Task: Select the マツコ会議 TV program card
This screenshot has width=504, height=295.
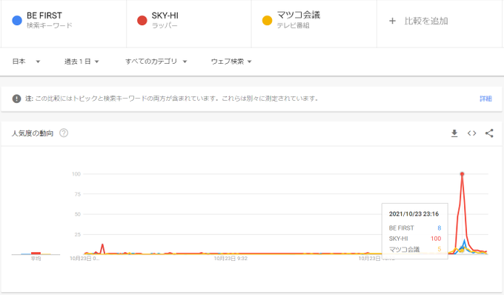Action: click(314, 24)
